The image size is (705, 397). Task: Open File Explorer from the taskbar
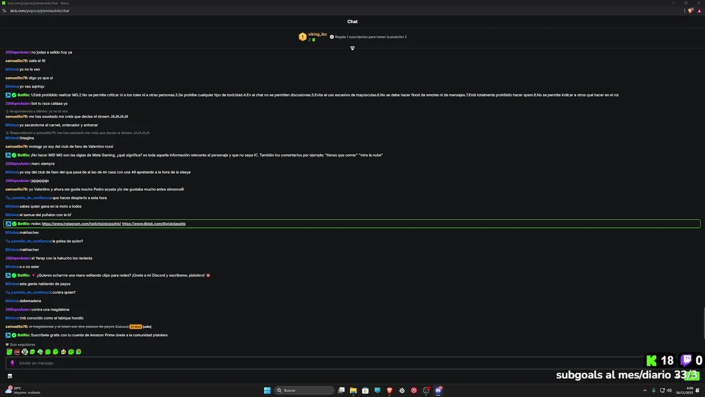353,390
